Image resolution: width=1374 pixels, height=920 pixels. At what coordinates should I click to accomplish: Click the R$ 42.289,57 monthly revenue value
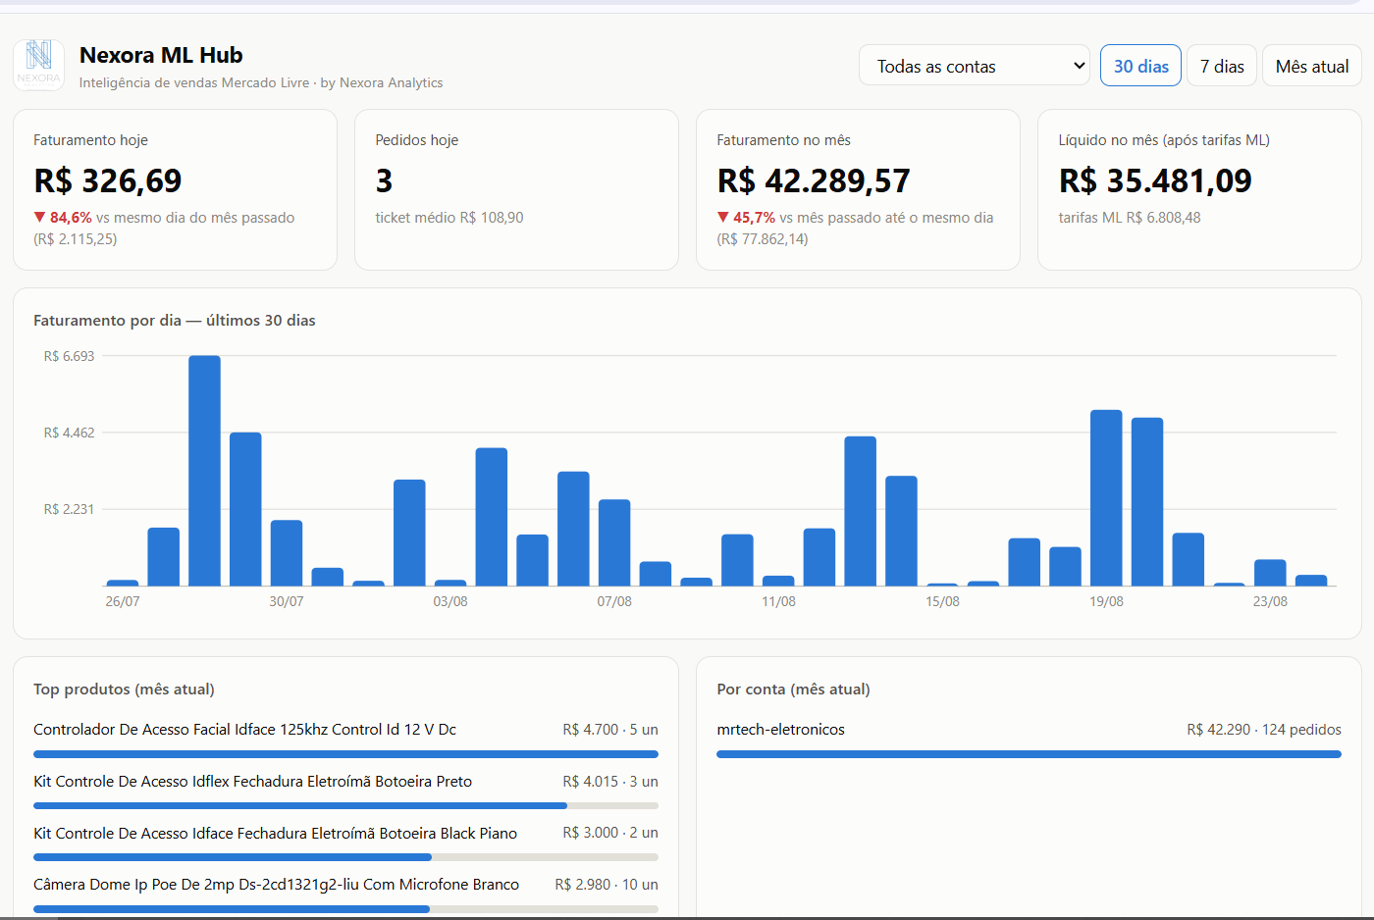pyautogui.click(x=814, y=180)
